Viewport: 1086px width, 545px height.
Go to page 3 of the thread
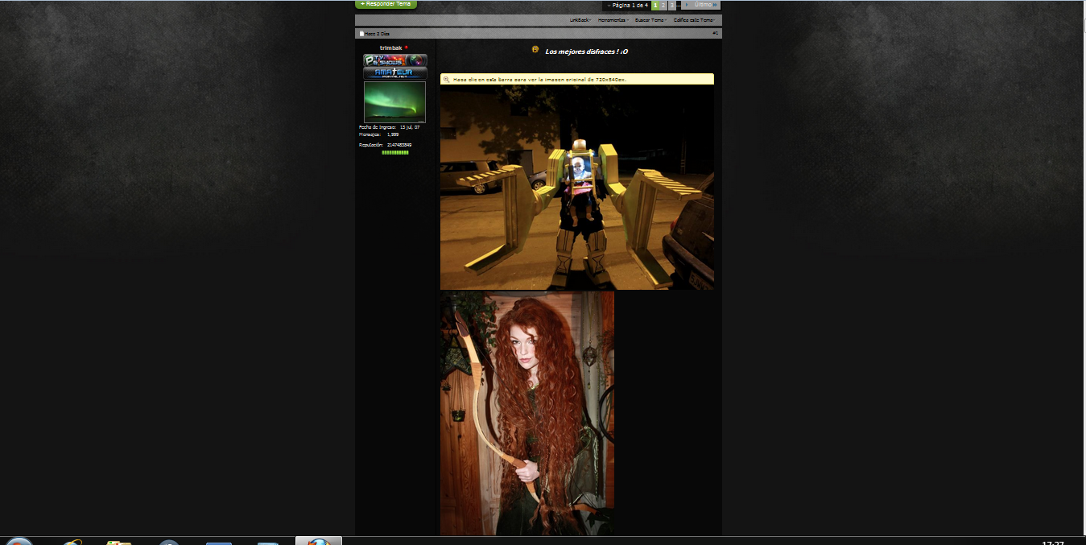[x=672, y=5]
